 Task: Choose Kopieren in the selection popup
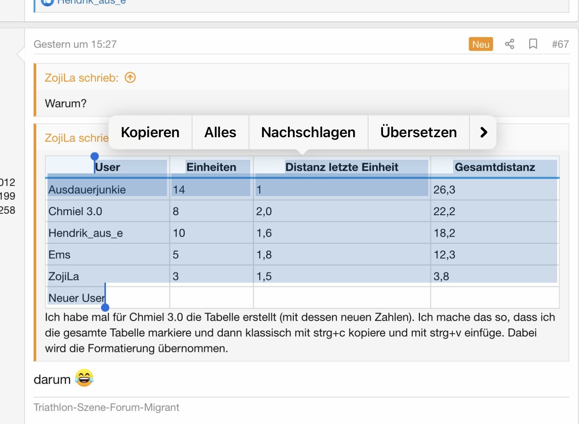click(150, 132)
